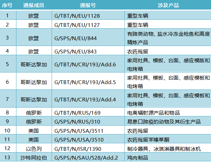Click 美国 in row 11
211x162 pixels.
tap(34, 140)
